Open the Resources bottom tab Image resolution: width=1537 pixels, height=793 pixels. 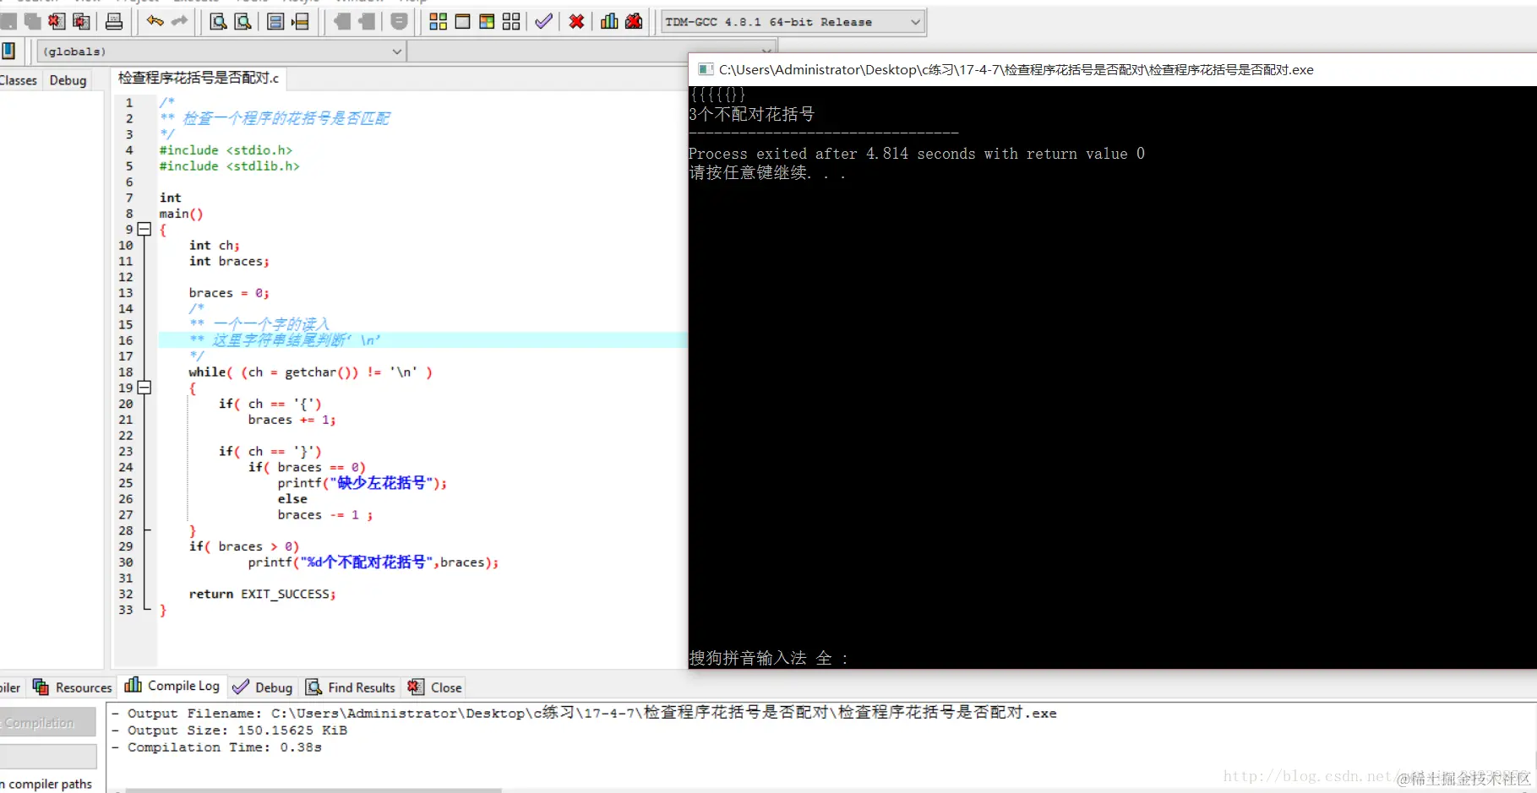point(72,687)
